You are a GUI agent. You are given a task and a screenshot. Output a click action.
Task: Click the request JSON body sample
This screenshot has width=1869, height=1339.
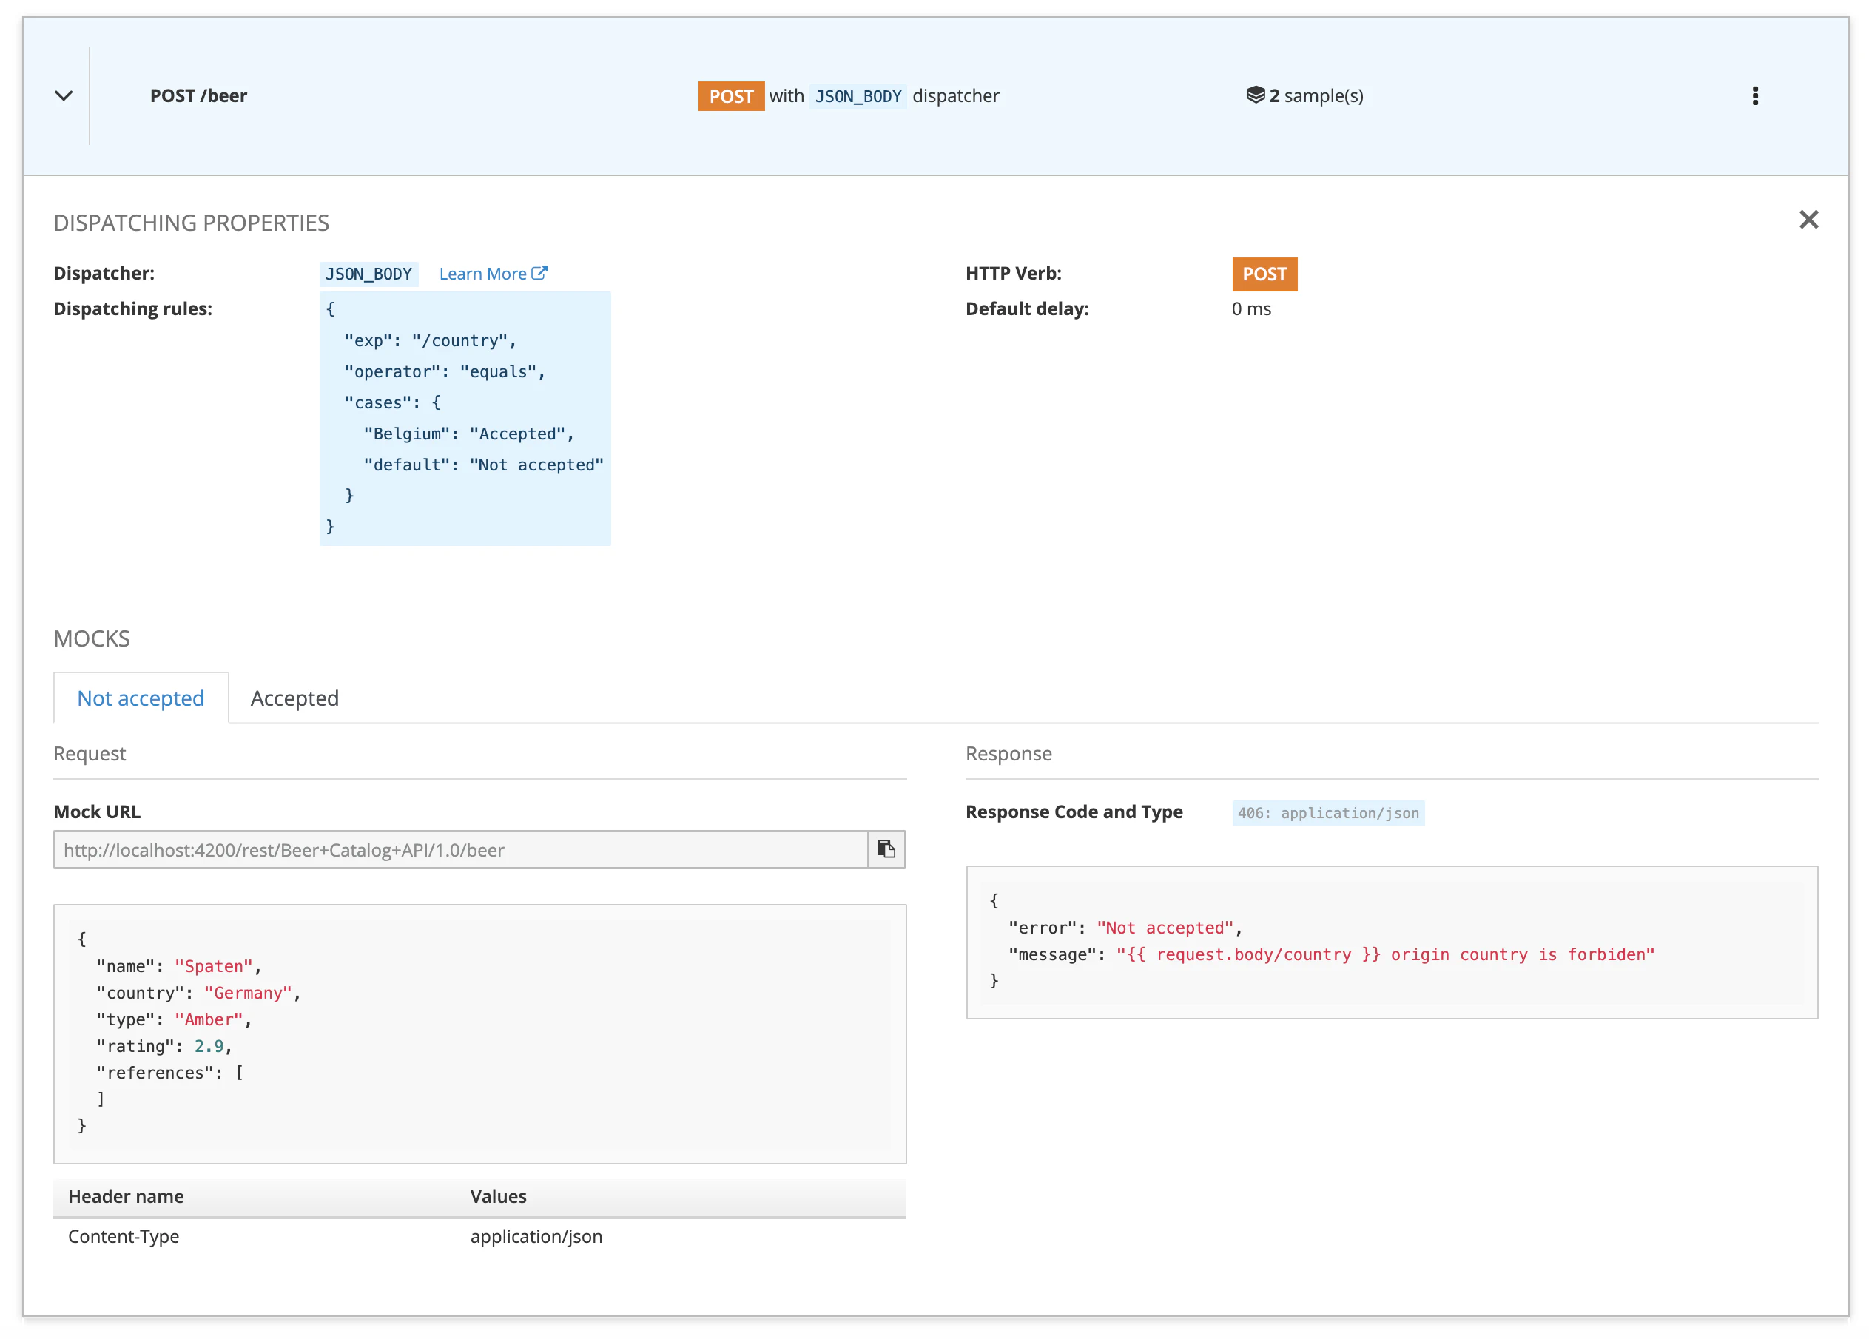[479, 1033]
